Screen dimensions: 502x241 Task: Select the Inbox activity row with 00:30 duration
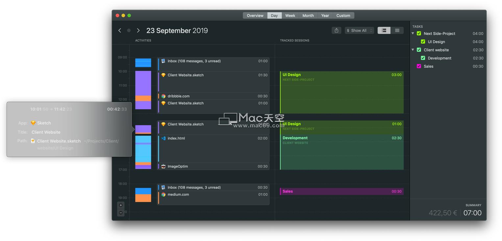click(x=213, y=187)
